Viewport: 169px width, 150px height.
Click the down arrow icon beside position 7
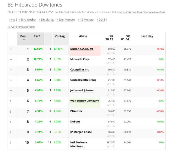(11, 111)
